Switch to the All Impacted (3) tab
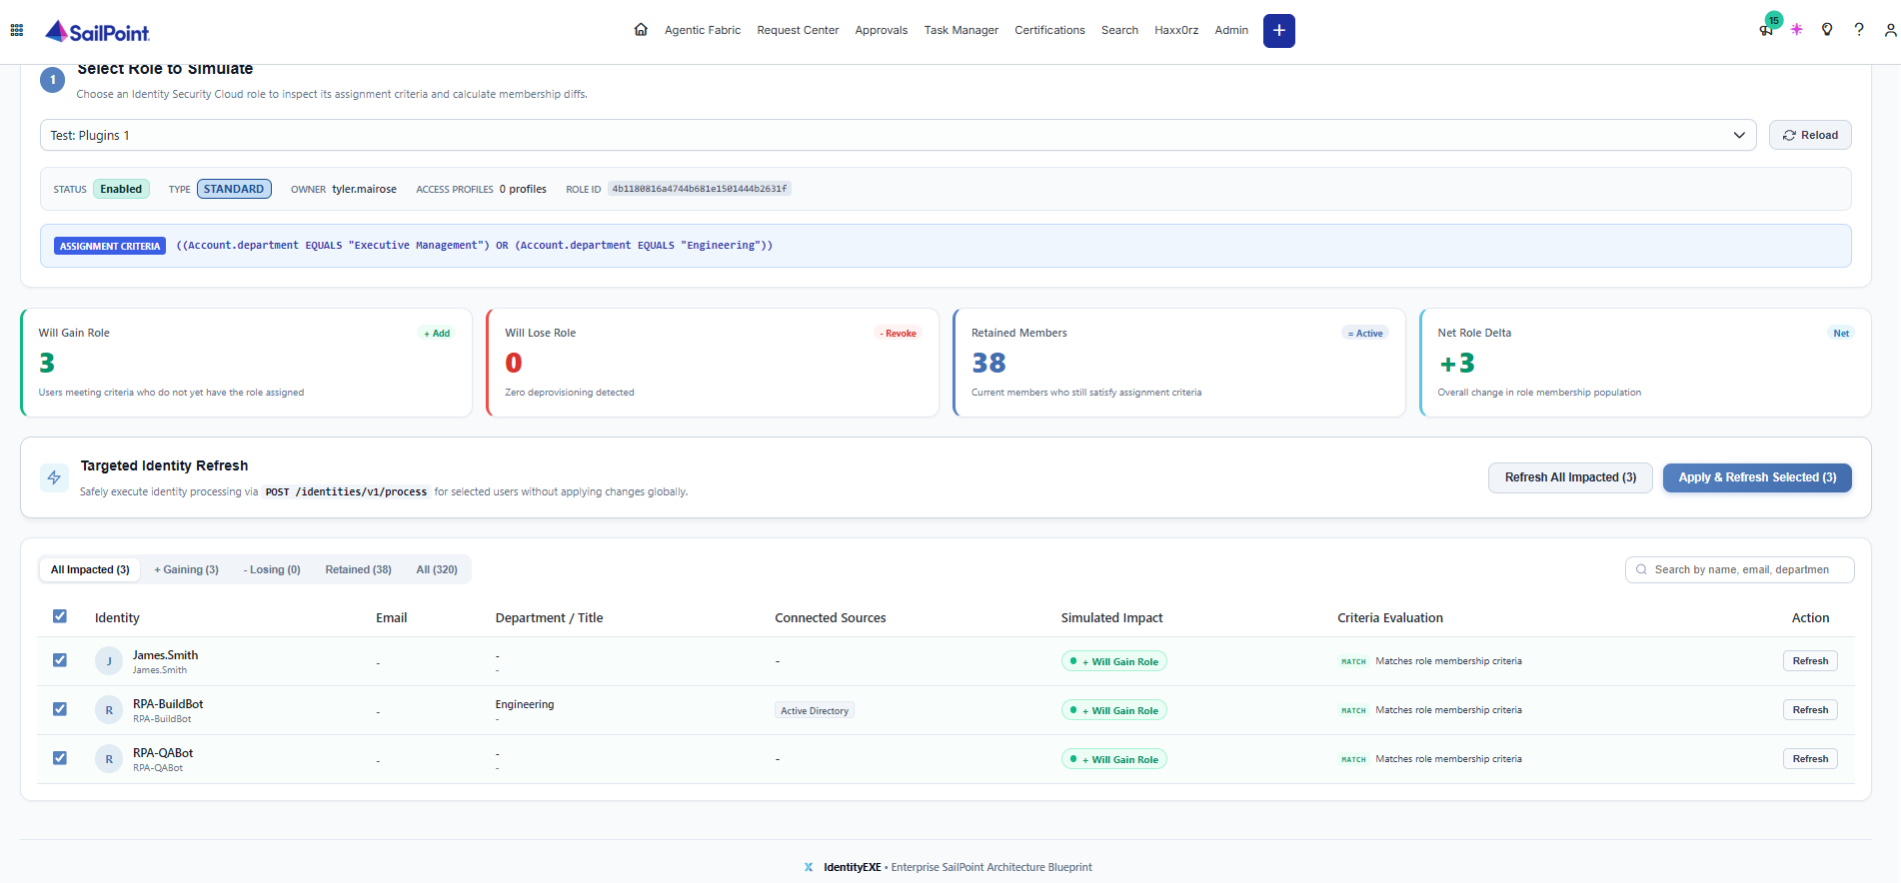1901x883 pixels. 90,569
